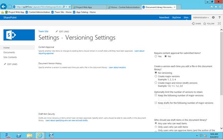223x139 pixels.
Task: Select Create major and minor versions option
Action: coord(156,83)
